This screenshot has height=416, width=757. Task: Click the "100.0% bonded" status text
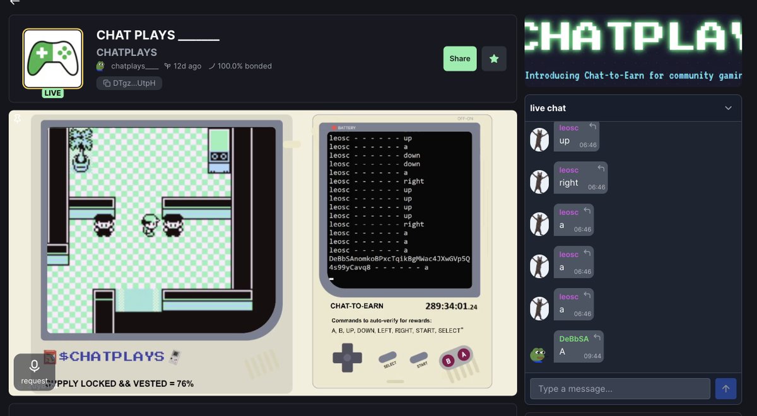click(245, 66)
